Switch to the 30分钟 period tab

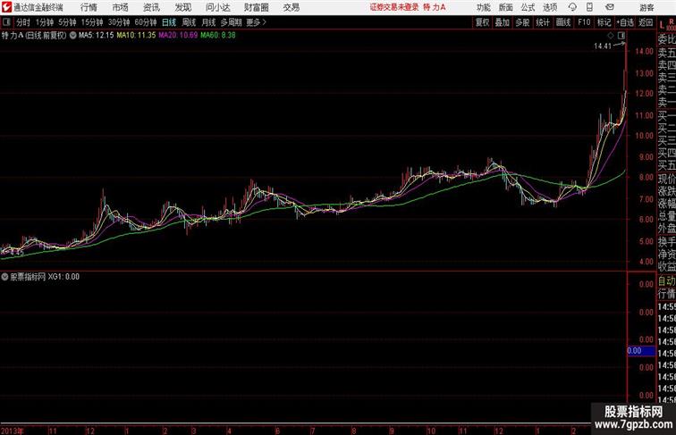click(x=119, y=22)
